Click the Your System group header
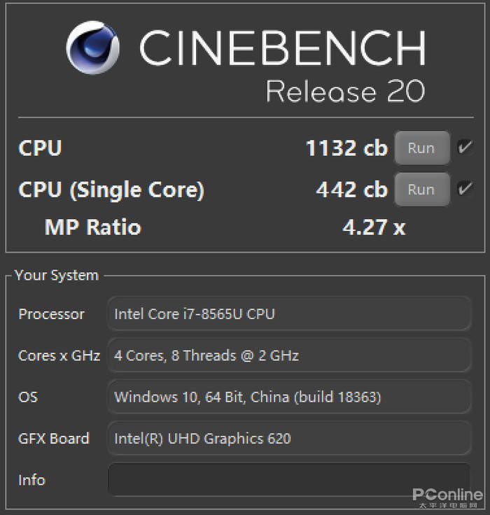The height and width of the screenshot is (515, 490). 56,275
